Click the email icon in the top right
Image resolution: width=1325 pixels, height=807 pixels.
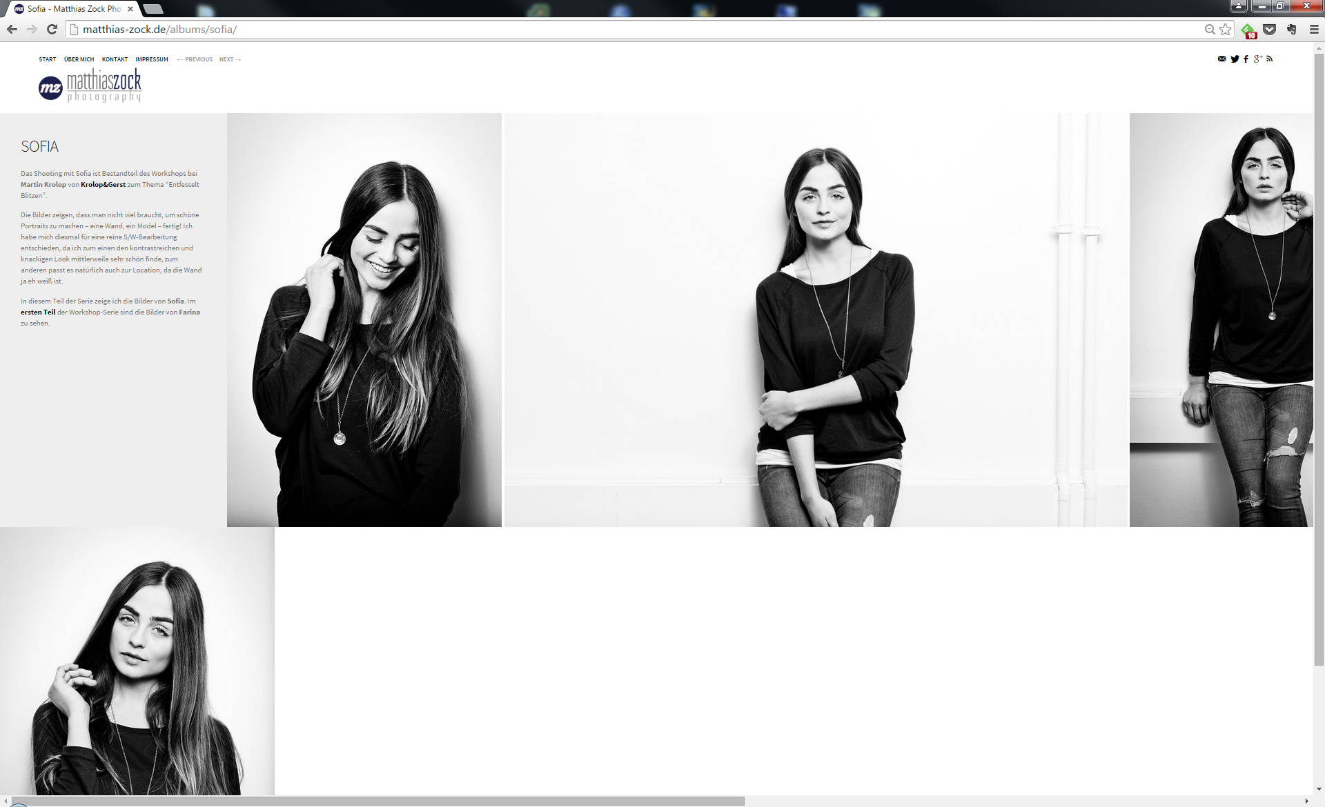(x=1222, y=59)
